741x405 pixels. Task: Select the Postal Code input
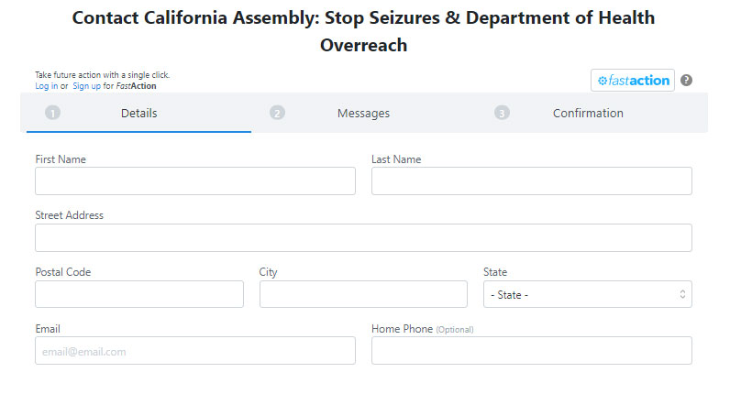[x=139, y=294]
